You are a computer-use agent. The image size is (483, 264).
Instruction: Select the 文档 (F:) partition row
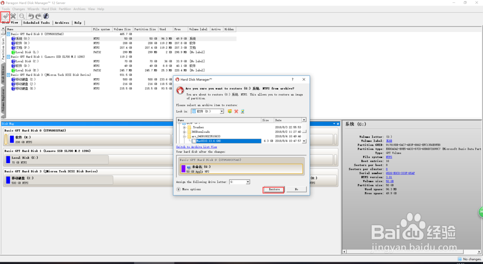click(122, 47)
